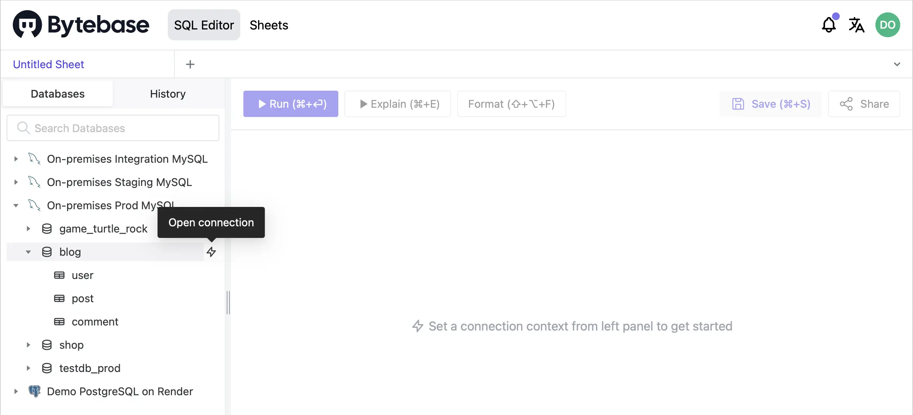Open the Sheets page
Viewport: 913px width, 415px height.
269,25
